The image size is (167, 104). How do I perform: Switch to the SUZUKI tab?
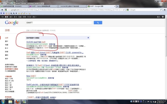pos(73,6)
